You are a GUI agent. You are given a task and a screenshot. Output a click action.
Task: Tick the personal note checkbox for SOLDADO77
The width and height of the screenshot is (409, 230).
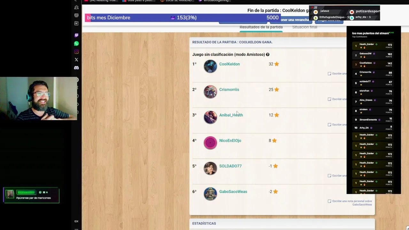(x=329, y=176)
